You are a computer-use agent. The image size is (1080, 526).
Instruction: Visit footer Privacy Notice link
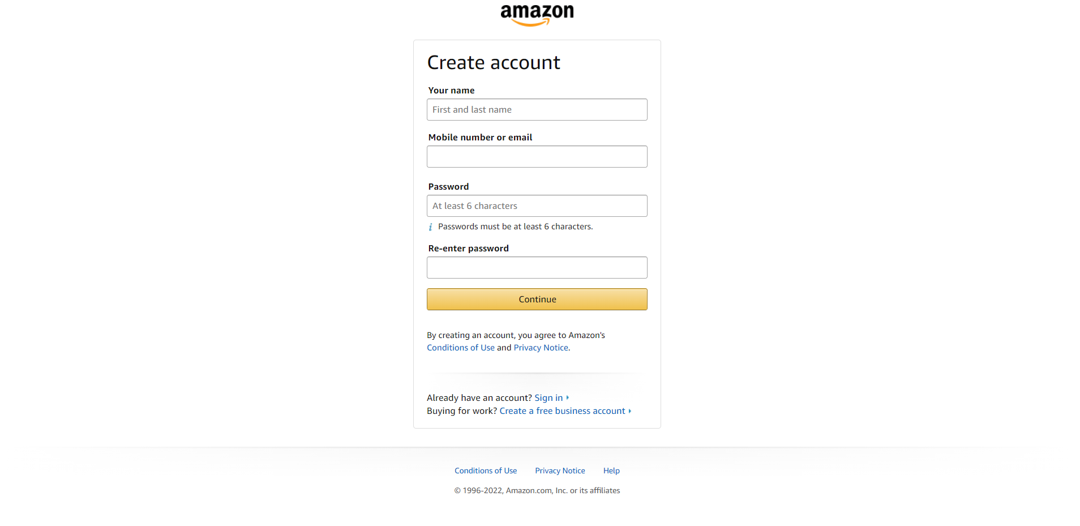coord(560,471)
